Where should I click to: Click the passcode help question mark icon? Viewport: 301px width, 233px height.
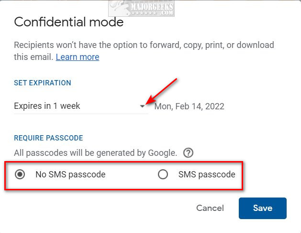[188, 153]
